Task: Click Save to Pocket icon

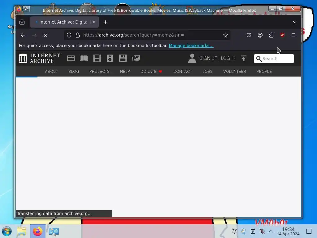Action: click(249, 35)
